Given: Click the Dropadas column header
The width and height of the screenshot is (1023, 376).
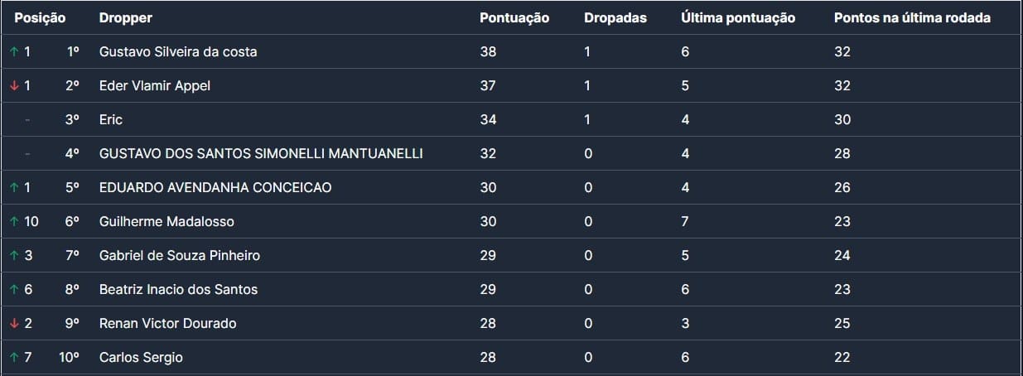Looking at the screenshot, I should coord(615,17).
